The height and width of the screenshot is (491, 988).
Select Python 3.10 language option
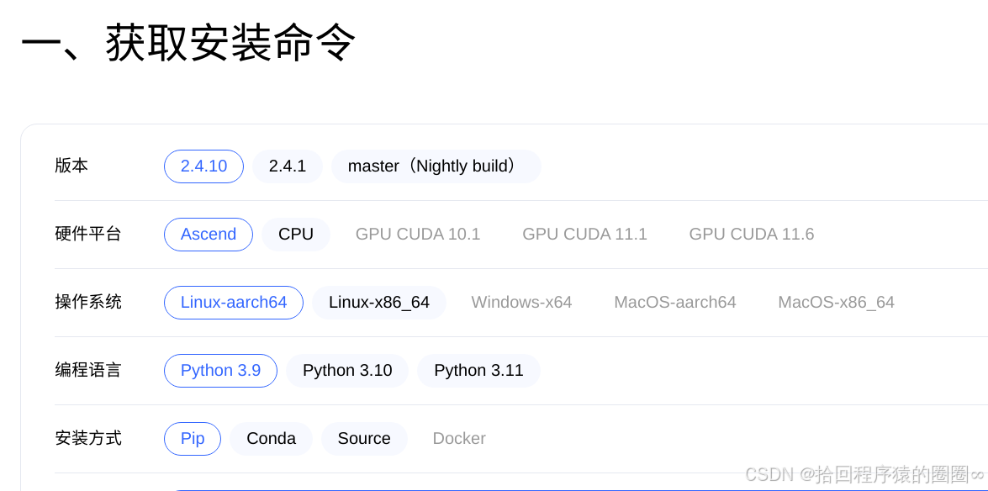click(347, 371)
